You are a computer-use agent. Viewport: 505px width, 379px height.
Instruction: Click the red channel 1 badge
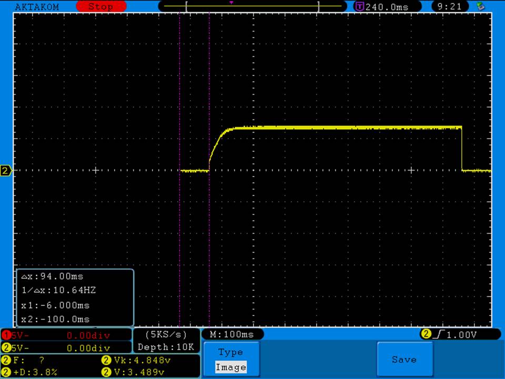(6, 335)
